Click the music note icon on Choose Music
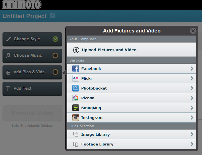The image size is (202, 155). click(x=8, y=55)
